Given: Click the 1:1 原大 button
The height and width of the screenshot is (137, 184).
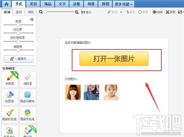Looking at the screenshot, I should coord(86,12).
